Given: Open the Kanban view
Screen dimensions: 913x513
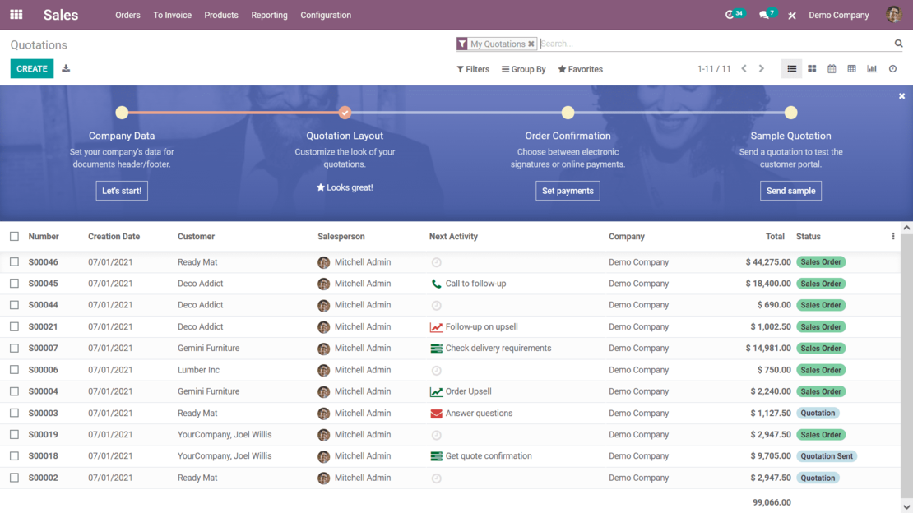Looking at the screenshot, I should pyautogui.click(x=812, y=68).
